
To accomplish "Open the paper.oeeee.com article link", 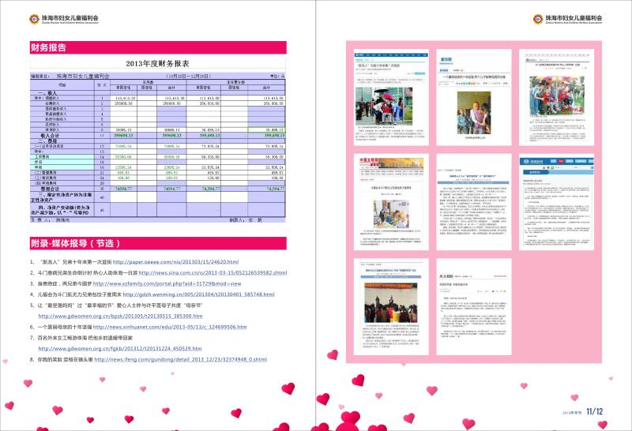I will [x=175, y=262].
